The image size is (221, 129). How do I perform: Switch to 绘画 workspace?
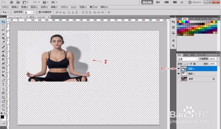tap(166, 2)
